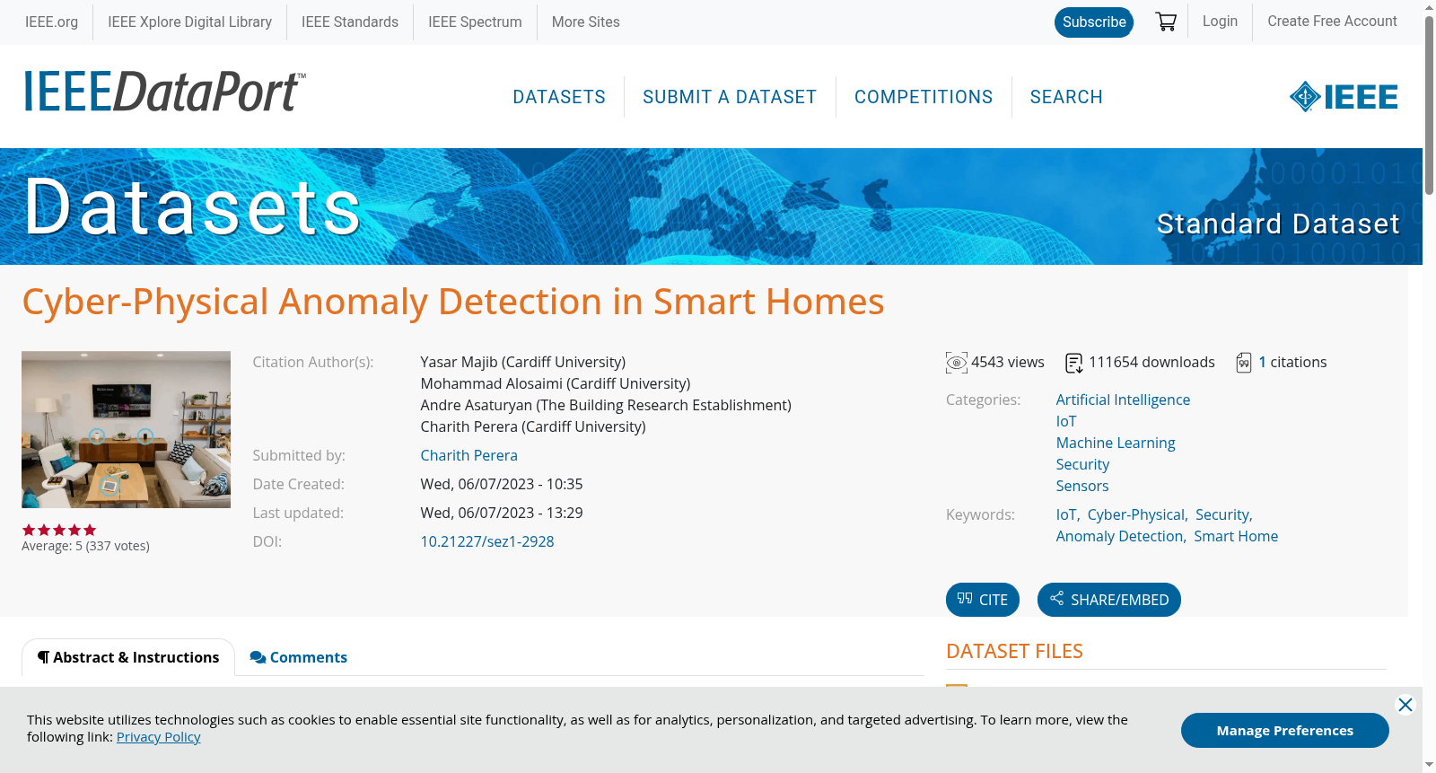
Task: Click the IEEE diamond logo at right
Action: click(1344, 96)
